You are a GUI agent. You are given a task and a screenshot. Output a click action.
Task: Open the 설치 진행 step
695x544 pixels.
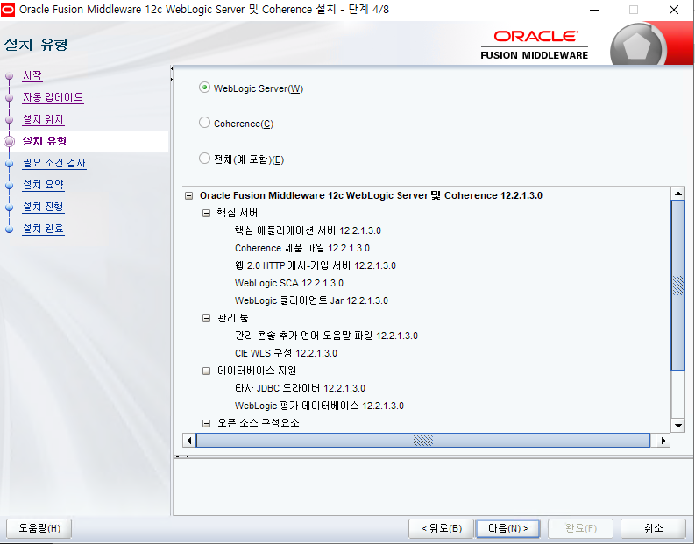click(x=43, y=207)
